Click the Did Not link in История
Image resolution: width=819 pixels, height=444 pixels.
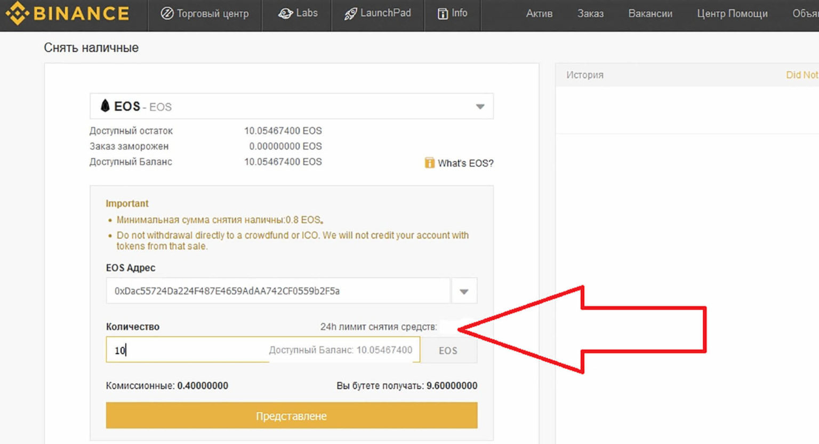coord(802,75)
